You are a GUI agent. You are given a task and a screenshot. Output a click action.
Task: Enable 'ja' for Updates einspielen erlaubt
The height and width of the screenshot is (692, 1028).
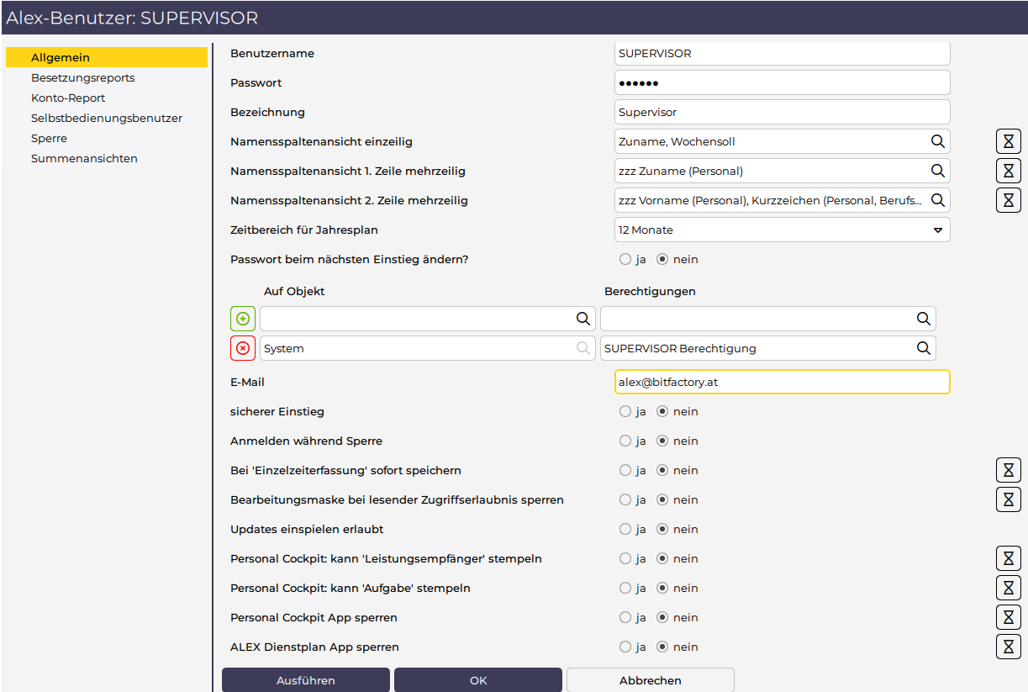[x=625, y=530]
